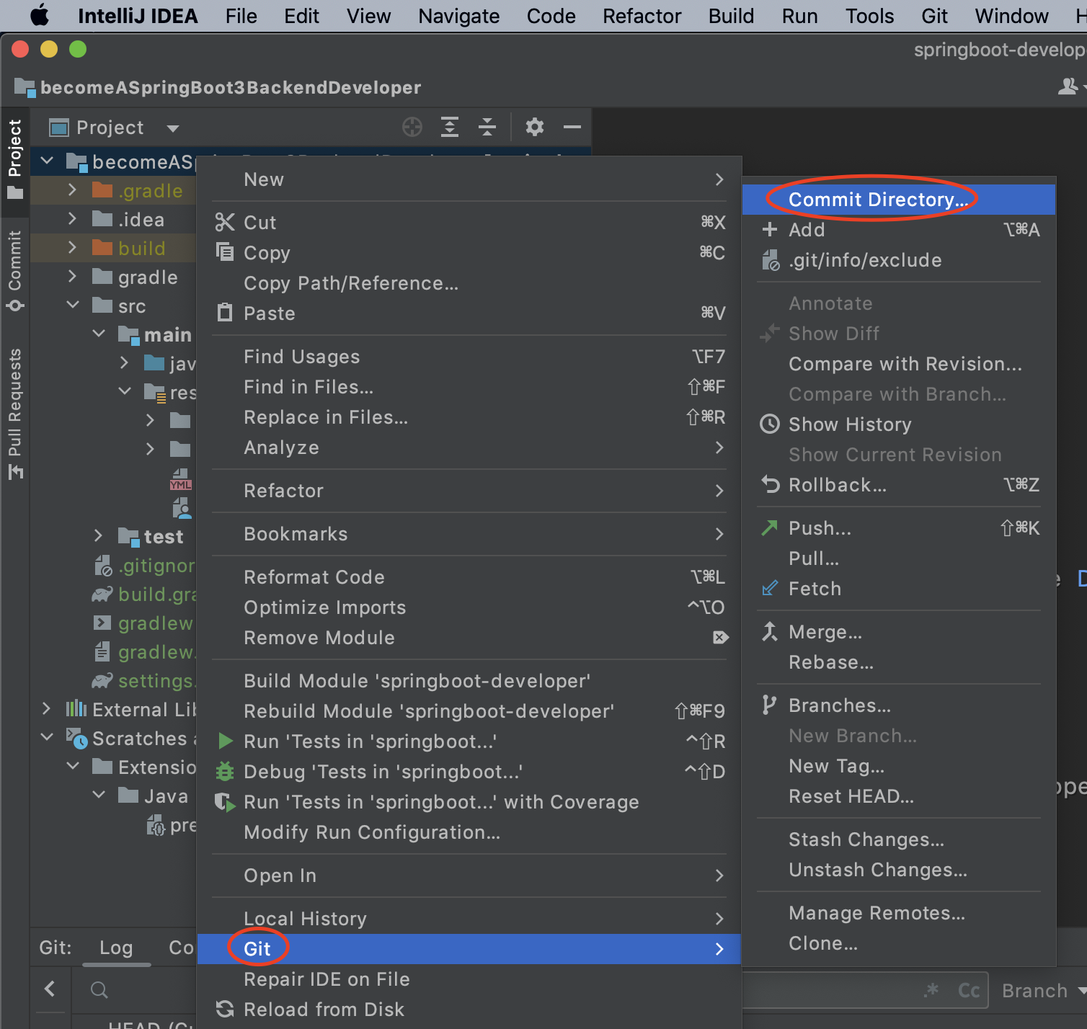Viewport: 1087px width, 1029px height.
Task: Click Add in the Git submenu
Action: (899, 230)
